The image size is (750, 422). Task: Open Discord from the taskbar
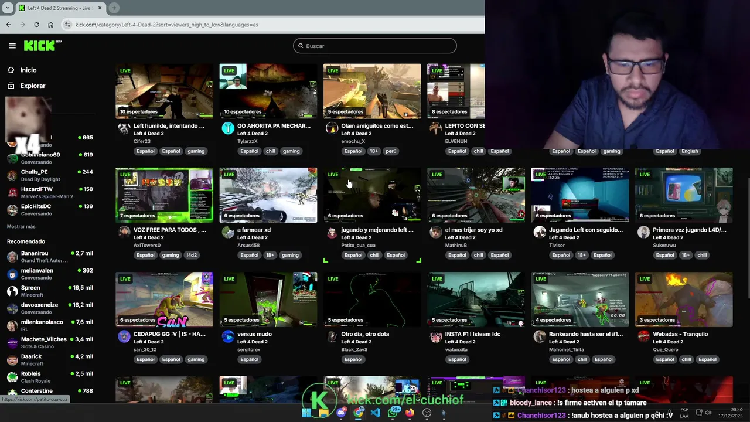point(341,413)
